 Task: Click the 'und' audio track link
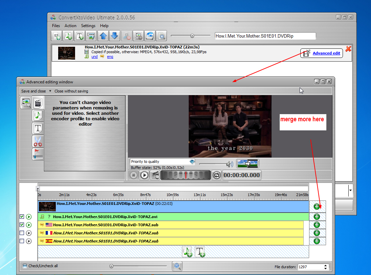coord(94,57)
